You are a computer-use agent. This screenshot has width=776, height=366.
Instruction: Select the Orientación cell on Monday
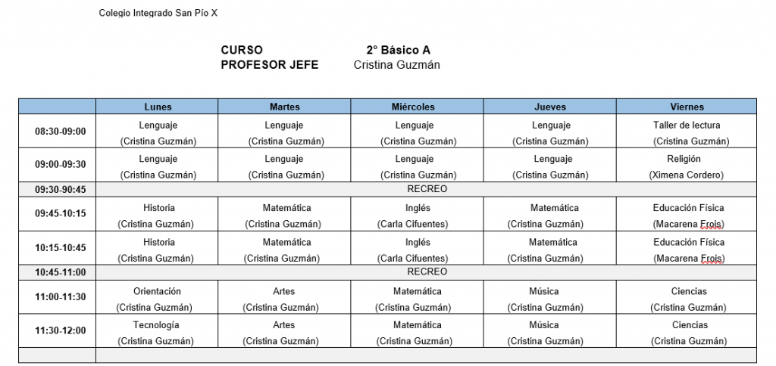157,297
